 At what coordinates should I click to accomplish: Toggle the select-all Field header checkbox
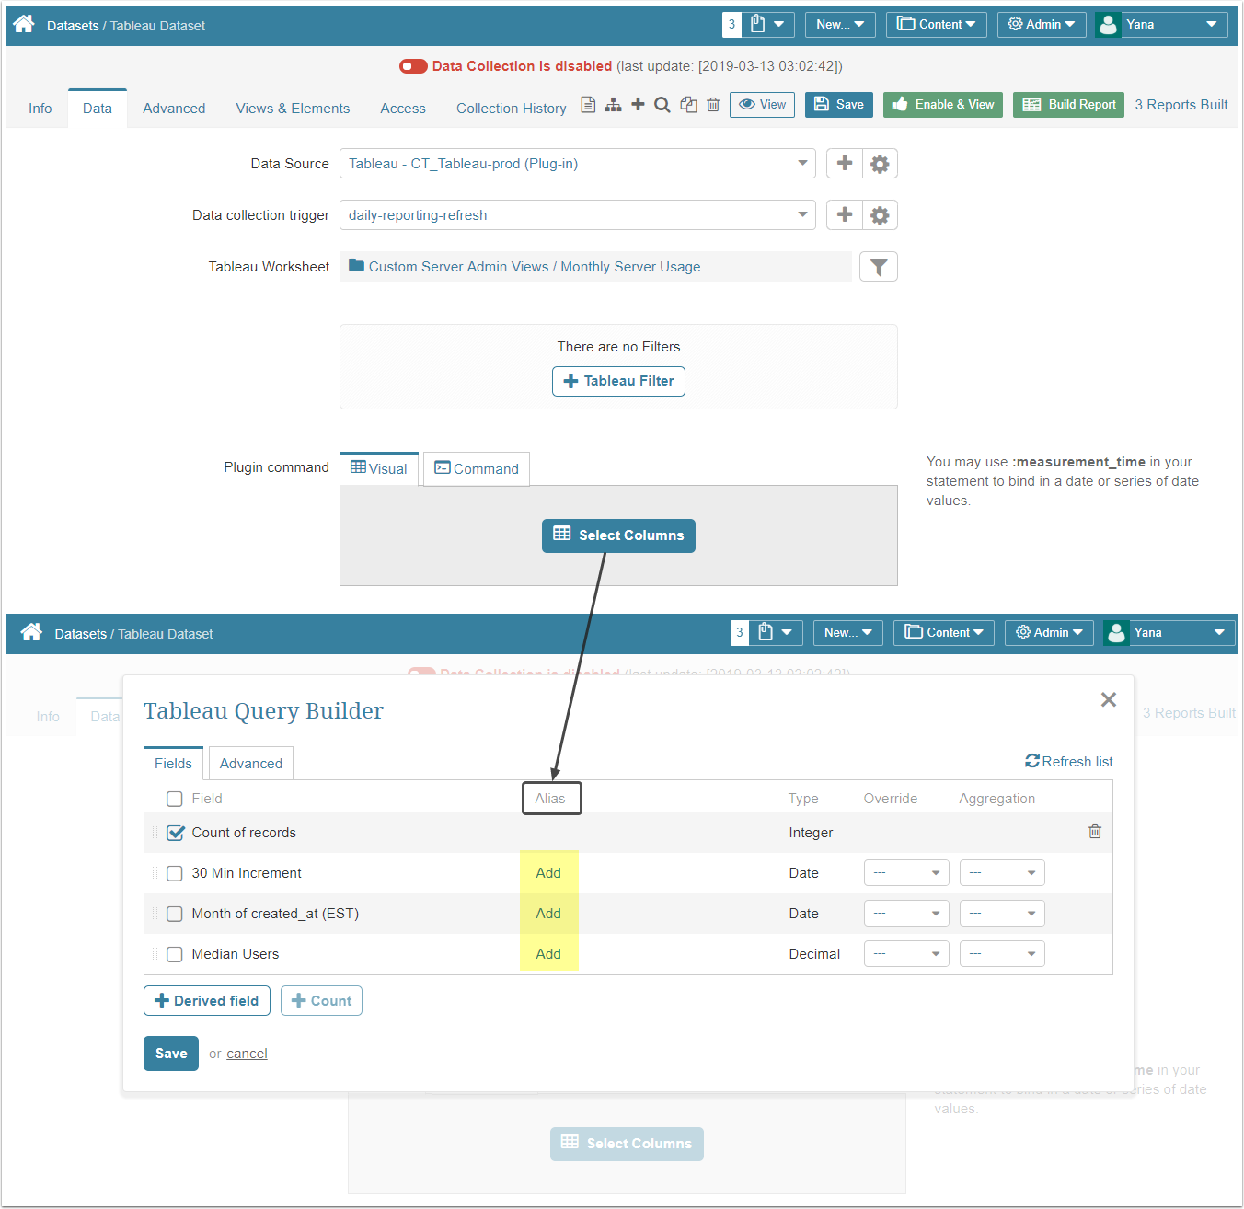point(175,799)
